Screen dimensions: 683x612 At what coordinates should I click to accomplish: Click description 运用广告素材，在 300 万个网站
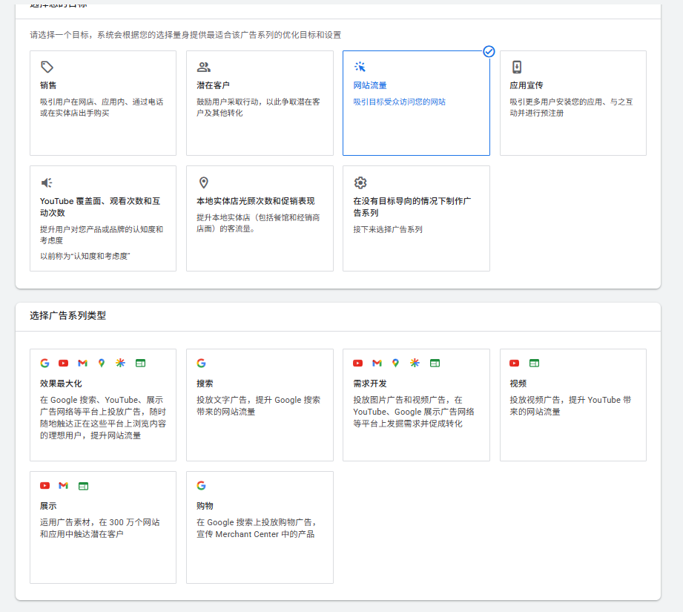100,528
